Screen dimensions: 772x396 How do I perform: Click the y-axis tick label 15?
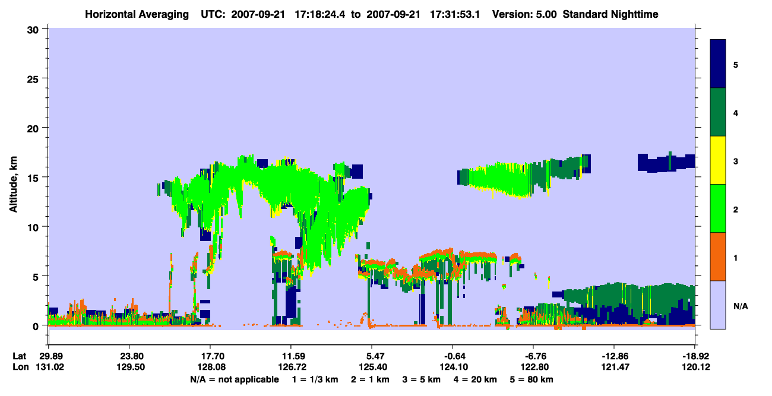click(34, 178)
